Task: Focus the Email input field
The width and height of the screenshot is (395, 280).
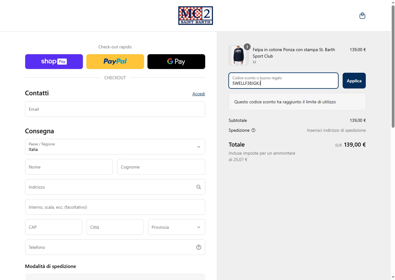Action: click(115, 109)
